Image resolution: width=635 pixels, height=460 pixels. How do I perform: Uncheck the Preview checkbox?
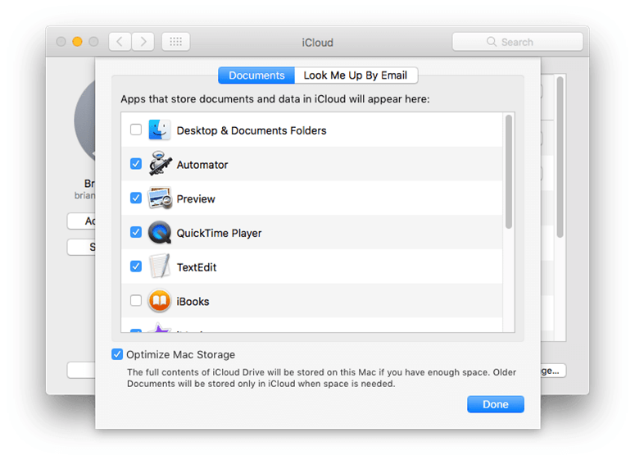click(x=136, y=198)
